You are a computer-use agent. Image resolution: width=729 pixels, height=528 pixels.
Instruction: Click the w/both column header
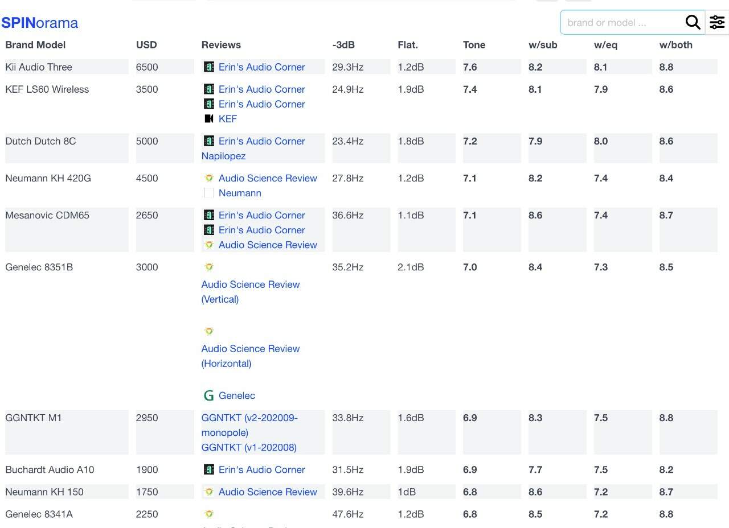coord(675,45)
